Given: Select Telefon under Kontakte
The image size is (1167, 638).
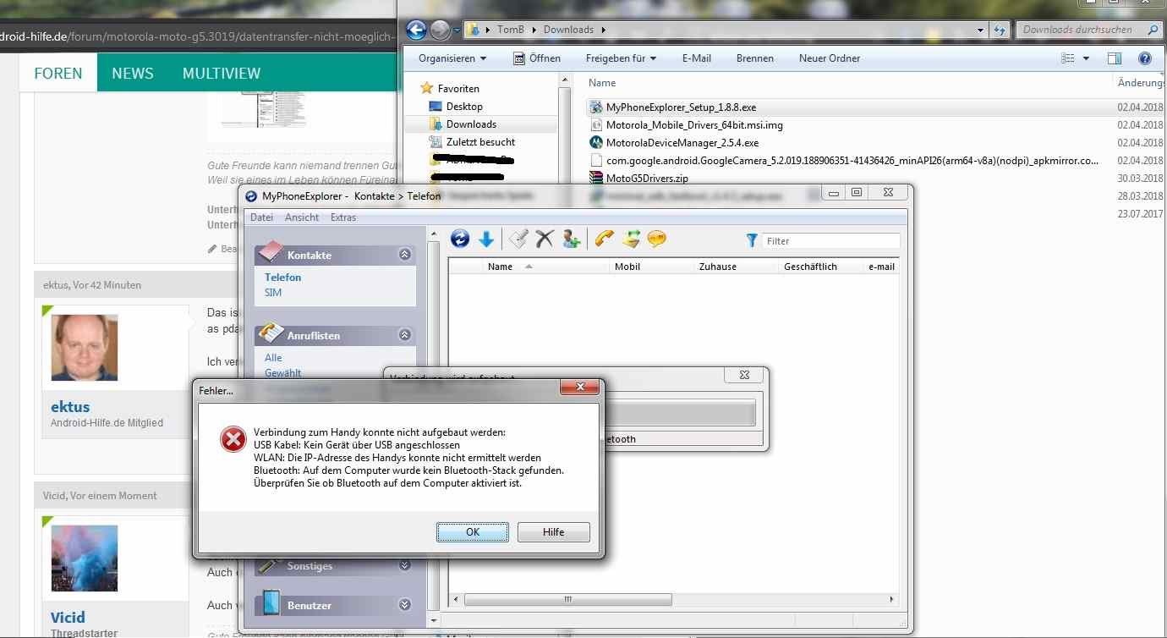Looking at the screenshot, I should pos(283,278).
